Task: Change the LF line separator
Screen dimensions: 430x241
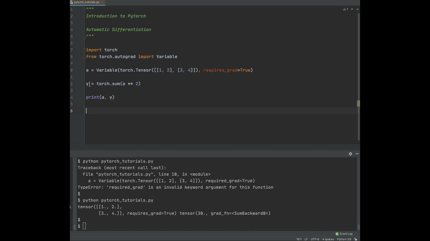Action: pyautogui.click(x=306, y=239)
